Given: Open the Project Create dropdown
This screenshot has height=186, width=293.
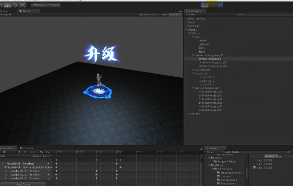Looking at the screenshot, I should tap(212, 152).
